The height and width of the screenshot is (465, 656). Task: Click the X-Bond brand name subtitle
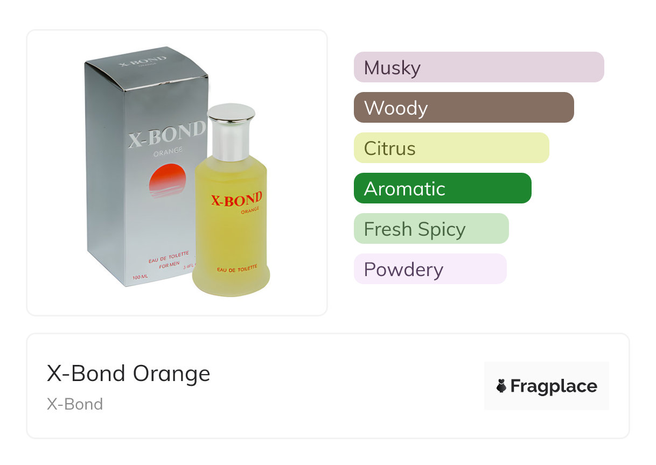click(x=75, y=404)
